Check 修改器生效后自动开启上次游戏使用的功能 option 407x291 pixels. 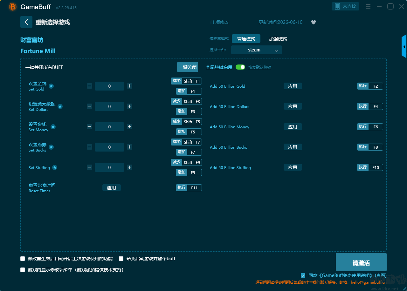coord(23,259)
